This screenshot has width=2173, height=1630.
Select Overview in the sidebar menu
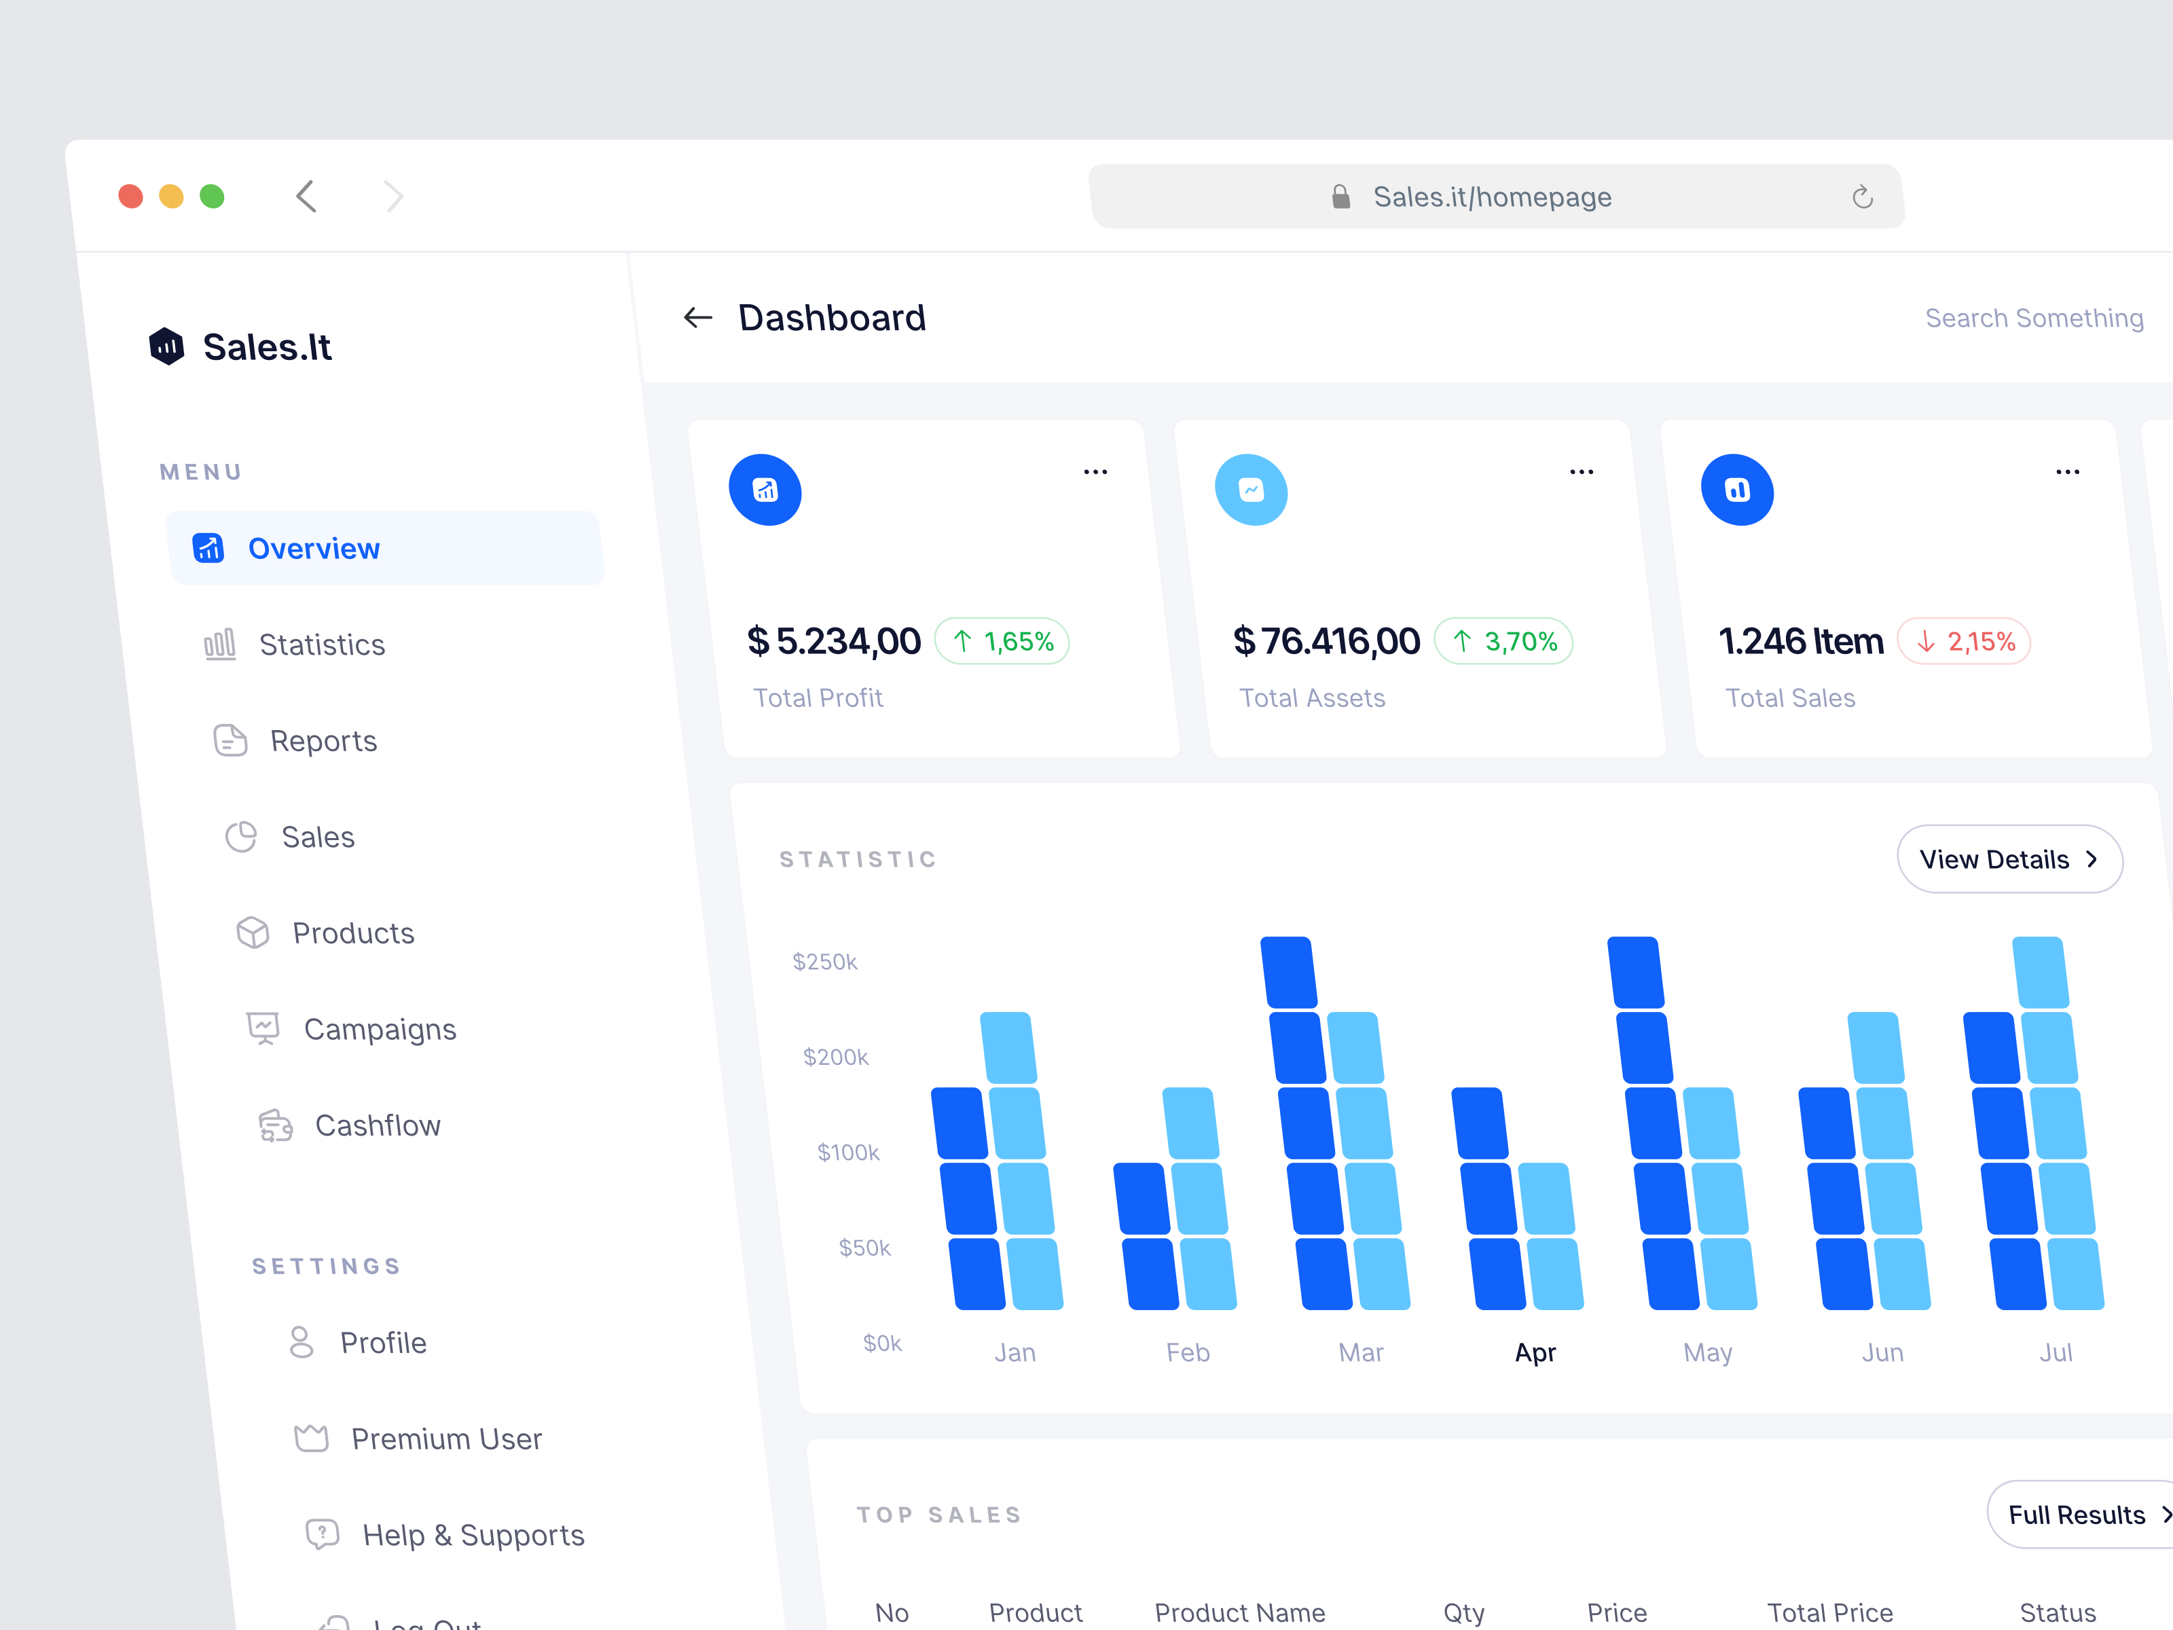pyautogui.click(x=313, y=547)
